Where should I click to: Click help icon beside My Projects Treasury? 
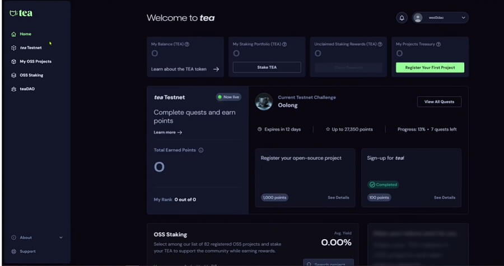[x=438, y=44]
